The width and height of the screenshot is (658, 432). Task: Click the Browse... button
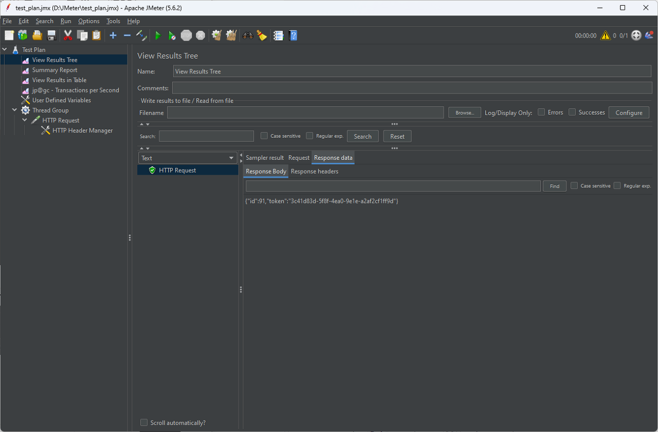click(465, 112)
